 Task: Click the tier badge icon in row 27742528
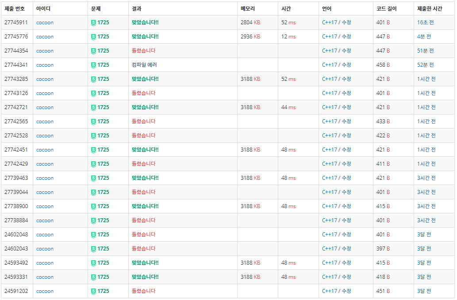(x=93, y=136)
